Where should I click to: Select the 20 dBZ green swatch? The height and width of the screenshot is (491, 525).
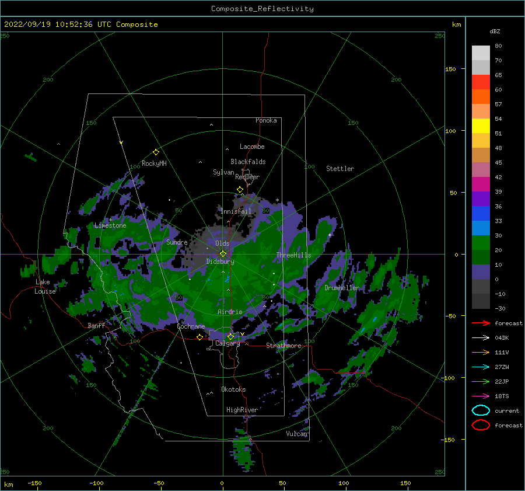481,243
